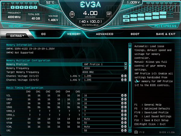Decrease tCL value with minus icon
181x136 pixels.
click(x=125, y=96)
